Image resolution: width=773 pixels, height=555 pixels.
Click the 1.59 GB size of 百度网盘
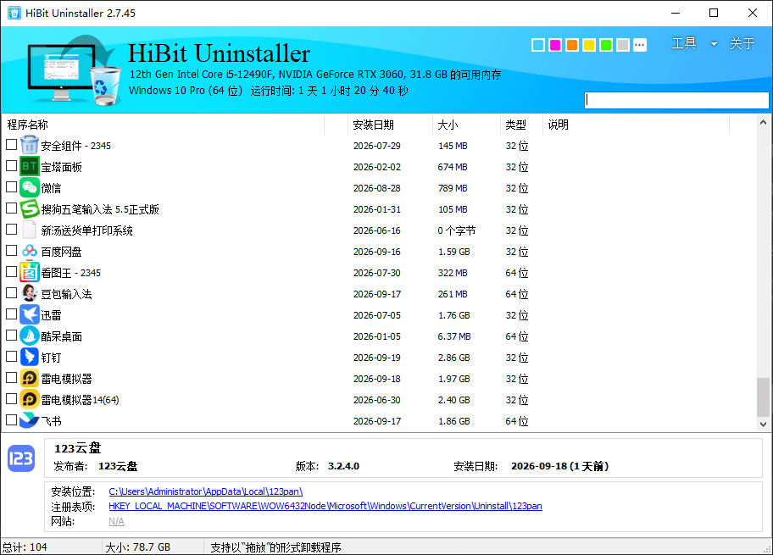pyautogui.click(x=454, y=252)
